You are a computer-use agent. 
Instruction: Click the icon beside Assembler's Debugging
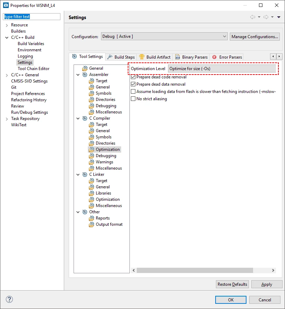coord(92,106)
